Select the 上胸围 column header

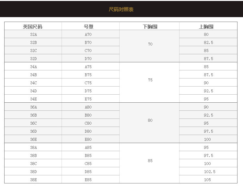[x=206, y=26]
